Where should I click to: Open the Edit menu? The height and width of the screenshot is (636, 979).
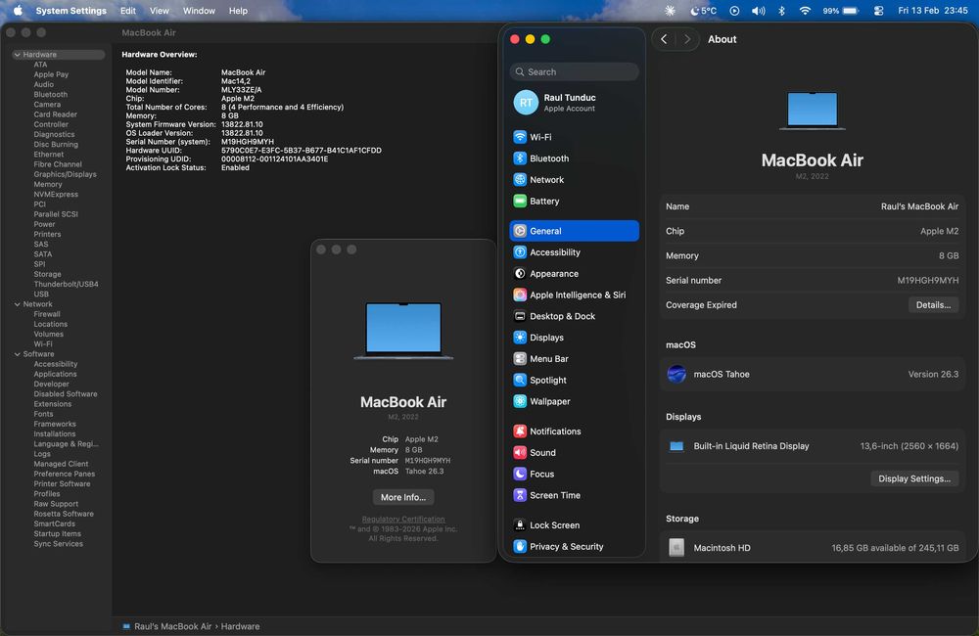pos(128,11)
